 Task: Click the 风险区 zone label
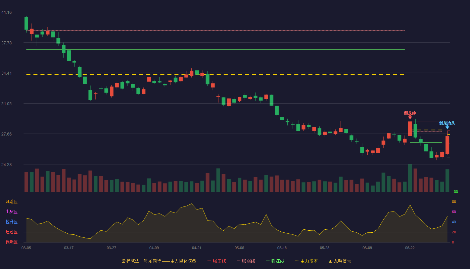click(11, 202)
